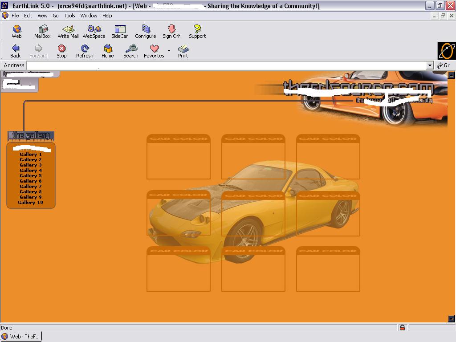Click the Home icon in the toolbar

[x=108, y=51]
